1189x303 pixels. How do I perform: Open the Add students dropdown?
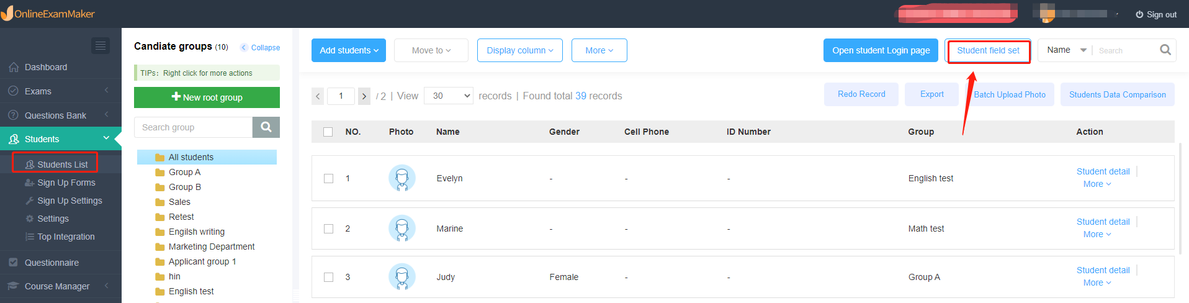pyautogui.click(x=349, y=50)
